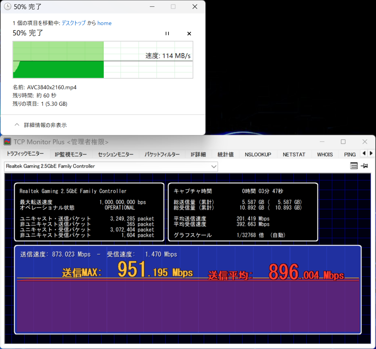Image resolution: width=376 pixels, height=349 pixels.
Task: Open the home destination link
Action: coord(105,23)
